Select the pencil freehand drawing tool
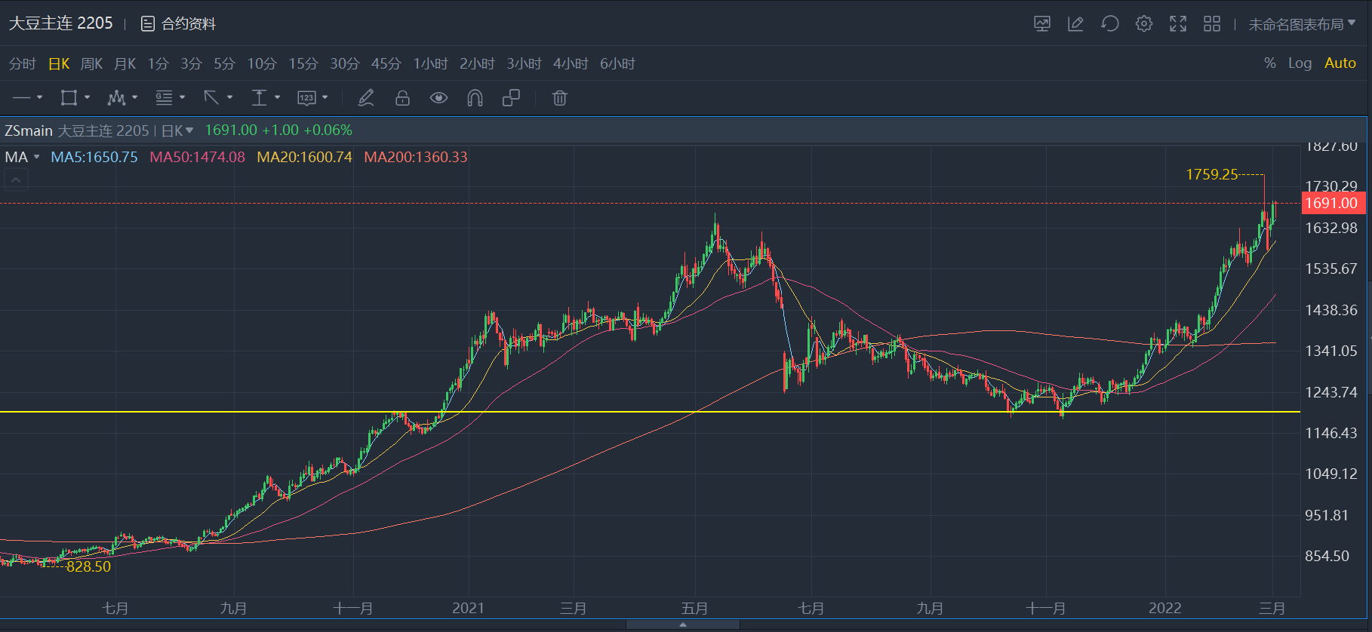Viewport: 1372px width, 632px height. click(366, 98)
